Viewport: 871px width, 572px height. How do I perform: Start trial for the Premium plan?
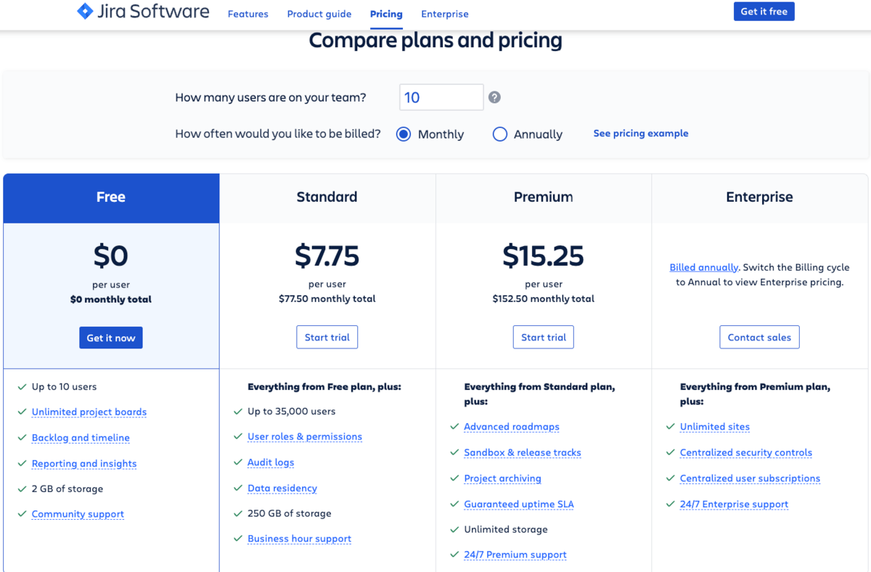coord(543,338)
